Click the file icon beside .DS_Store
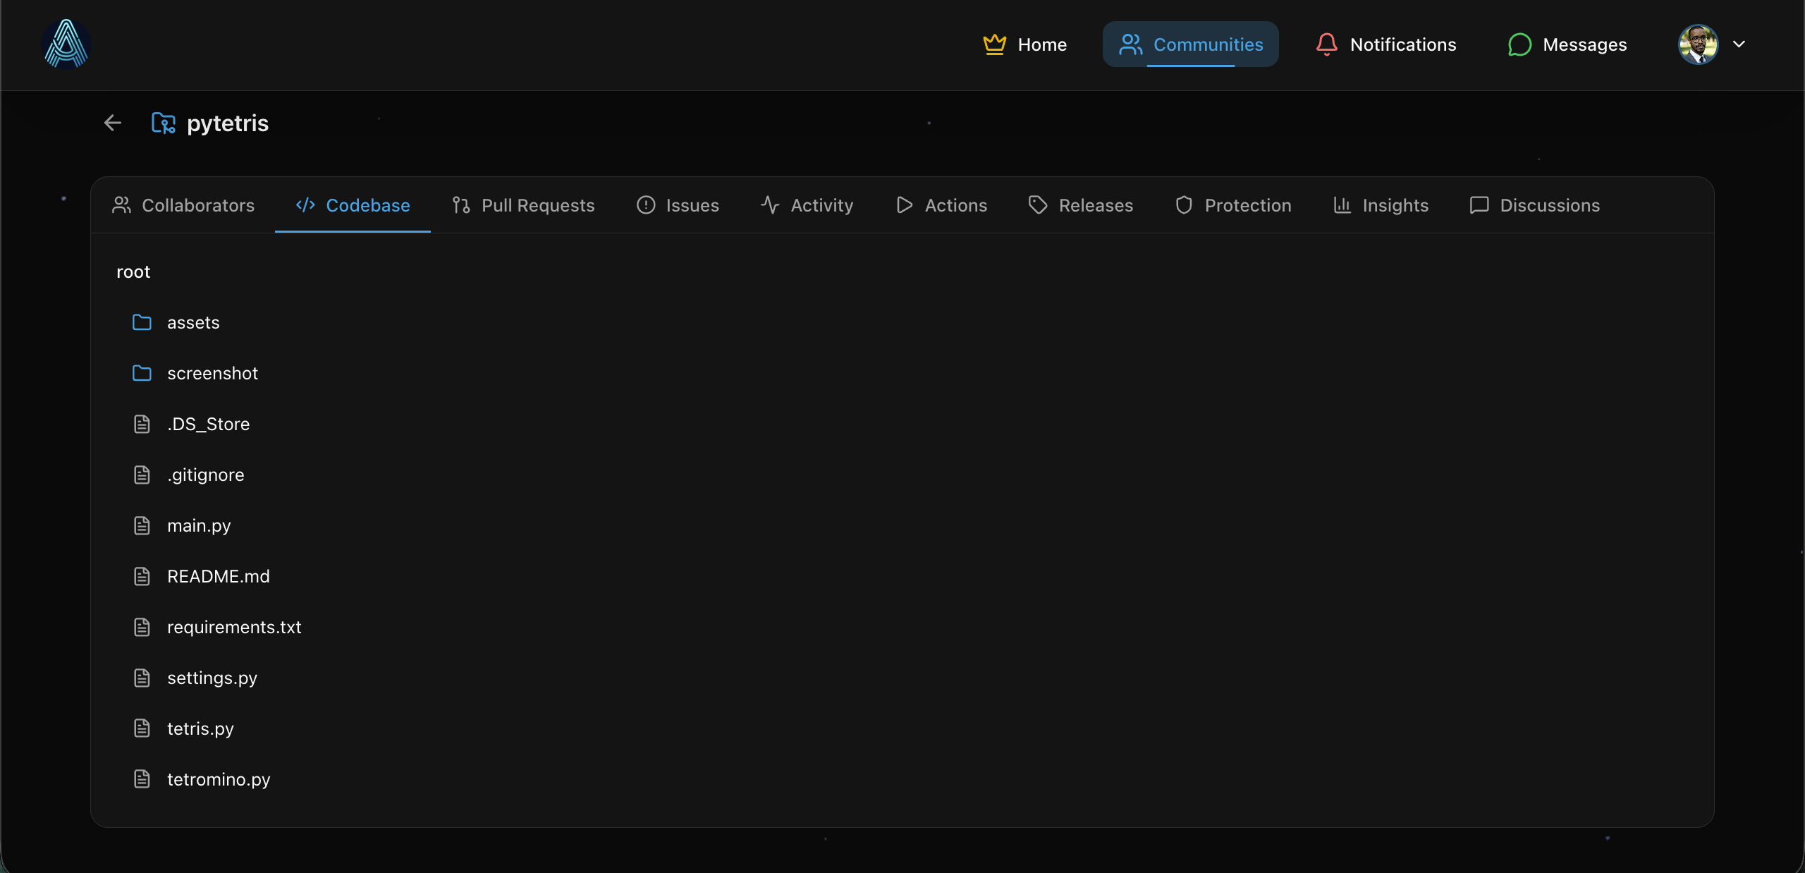 [142, 424]
